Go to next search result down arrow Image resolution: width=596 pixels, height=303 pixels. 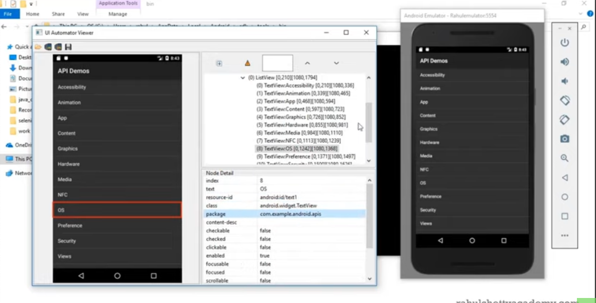click(x=336, y=63)
